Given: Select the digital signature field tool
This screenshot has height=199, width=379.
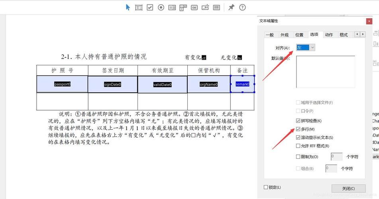Looking at the screenshot, I should click(205, 8).
